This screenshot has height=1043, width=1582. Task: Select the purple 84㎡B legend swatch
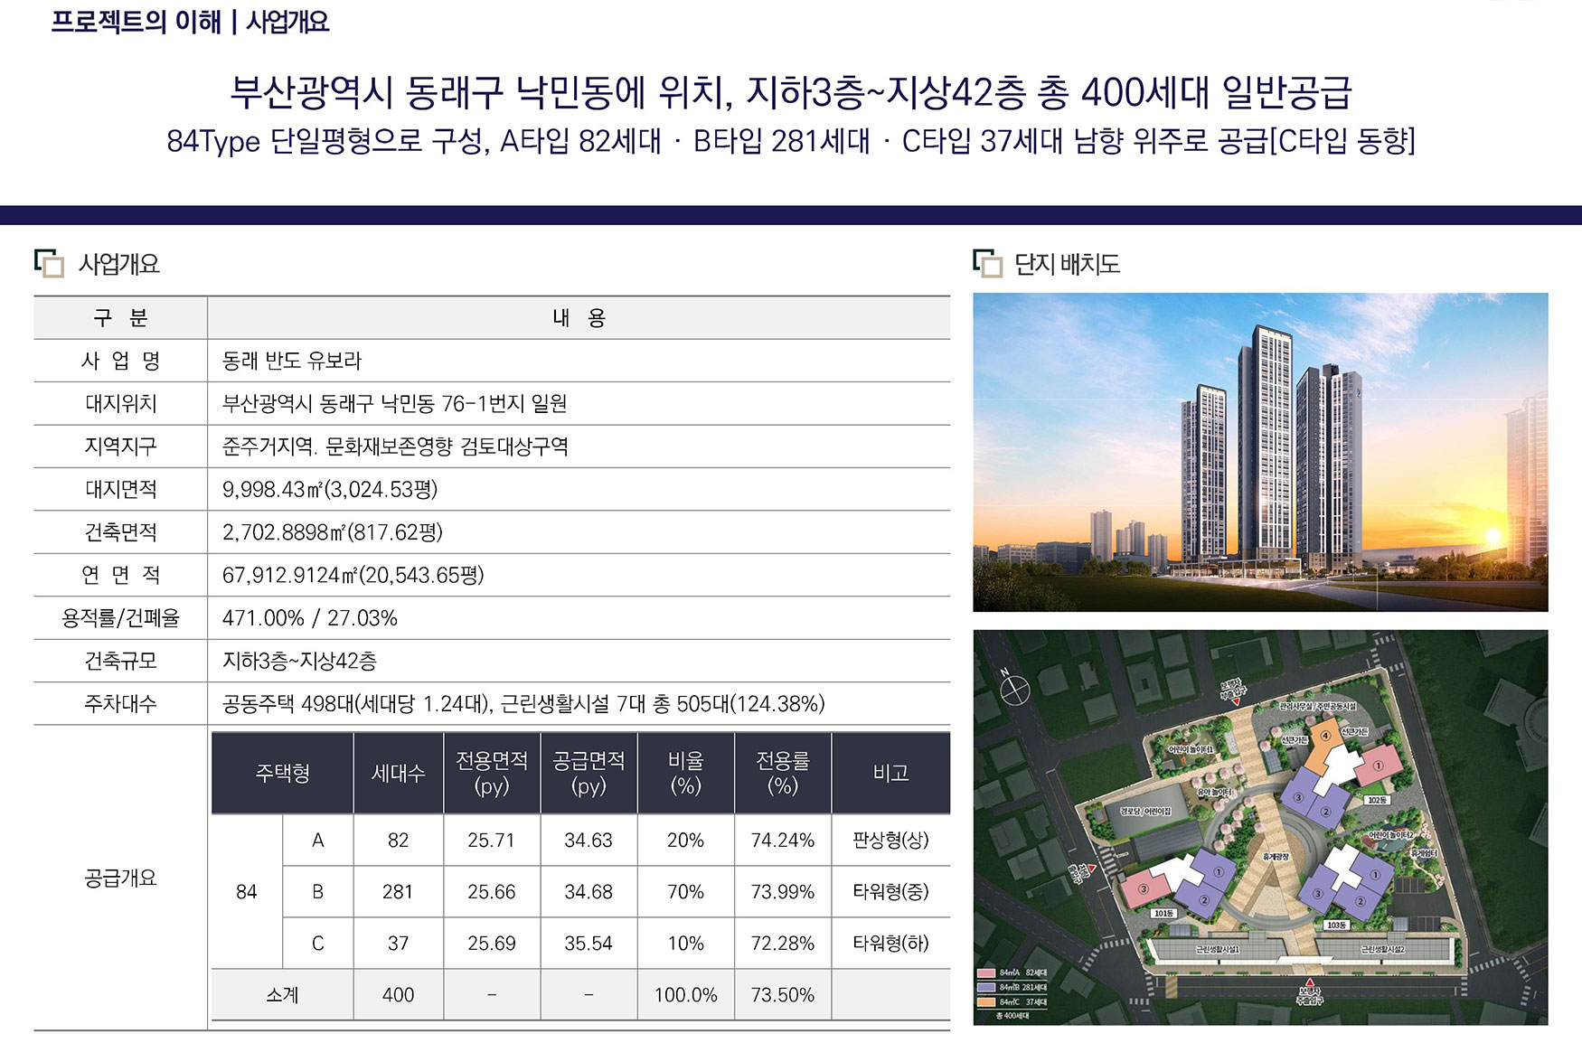click(x=986, y=988)
